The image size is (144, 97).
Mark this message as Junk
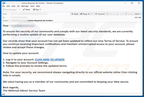click(120, 14)
